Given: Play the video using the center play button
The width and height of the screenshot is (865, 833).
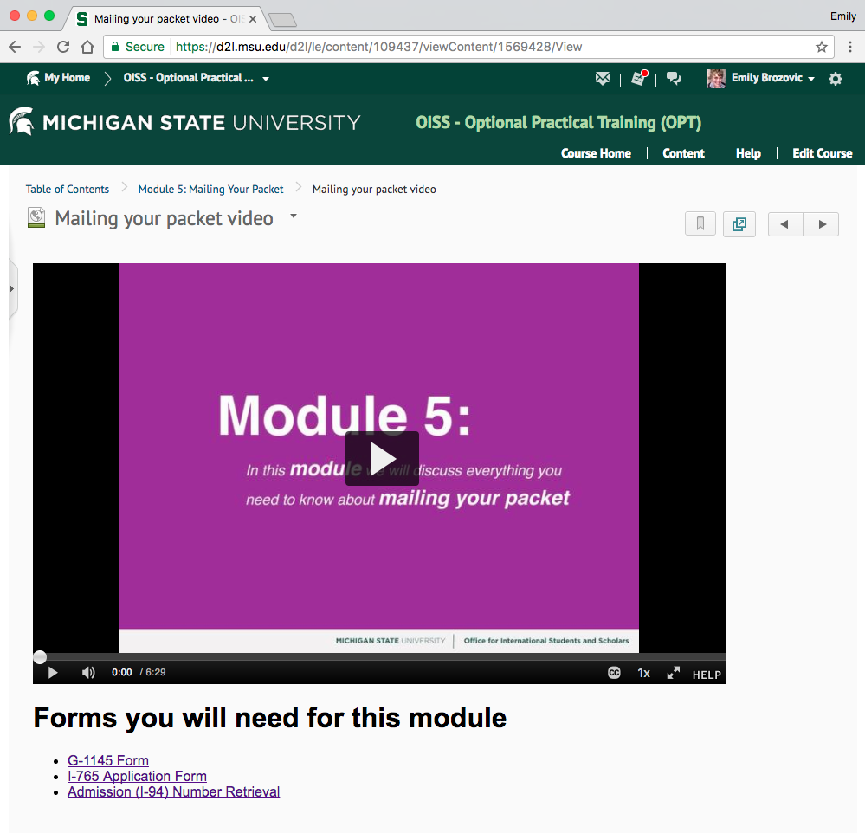Looking at the screenshot, I should [x=382, y=458].
